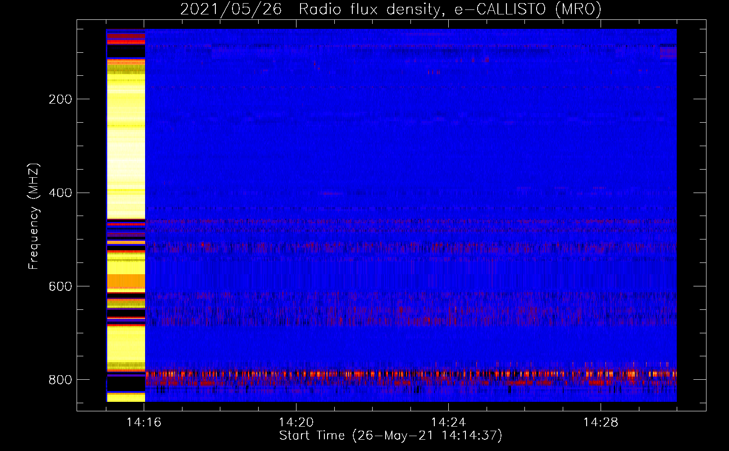The height and width of the screenshot is (451, 729).
Task: Click the 14:20 time axis label
Action: 296,423
